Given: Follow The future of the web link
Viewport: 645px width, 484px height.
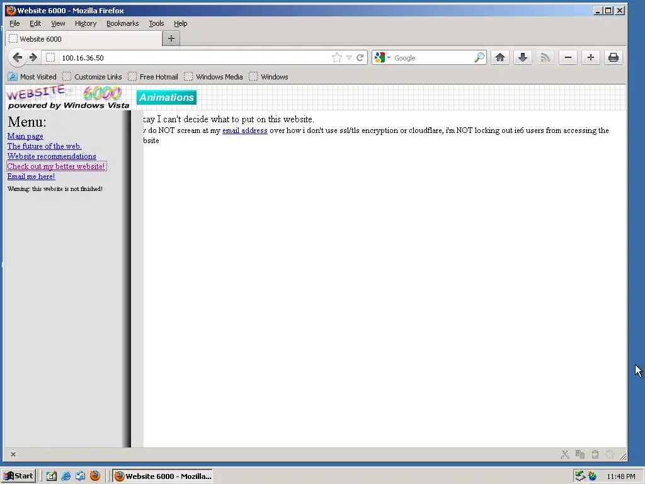Looking at the screenshot, I should click(45, 146).
